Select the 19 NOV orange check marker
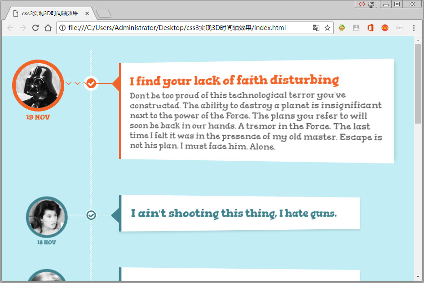Viewport: 424px width, 283px height. [91, 83]
